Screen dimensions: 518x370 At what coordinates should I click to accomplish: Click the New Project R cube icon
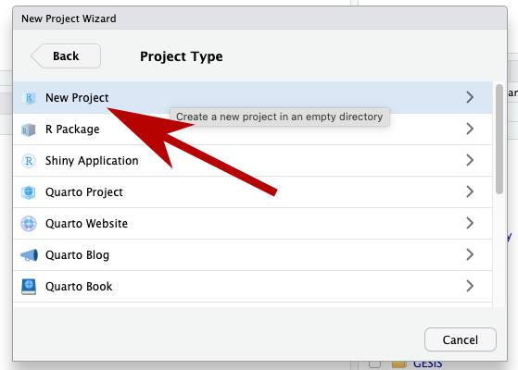tap(29, 98)
